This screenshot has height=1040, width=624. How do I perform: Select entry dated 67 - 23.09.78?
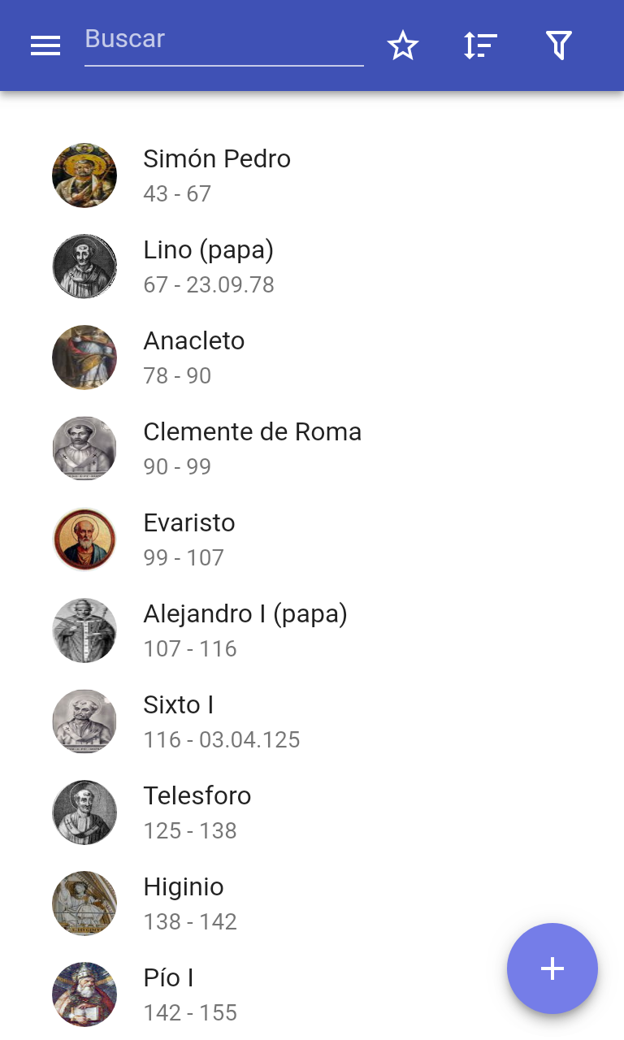312,266
